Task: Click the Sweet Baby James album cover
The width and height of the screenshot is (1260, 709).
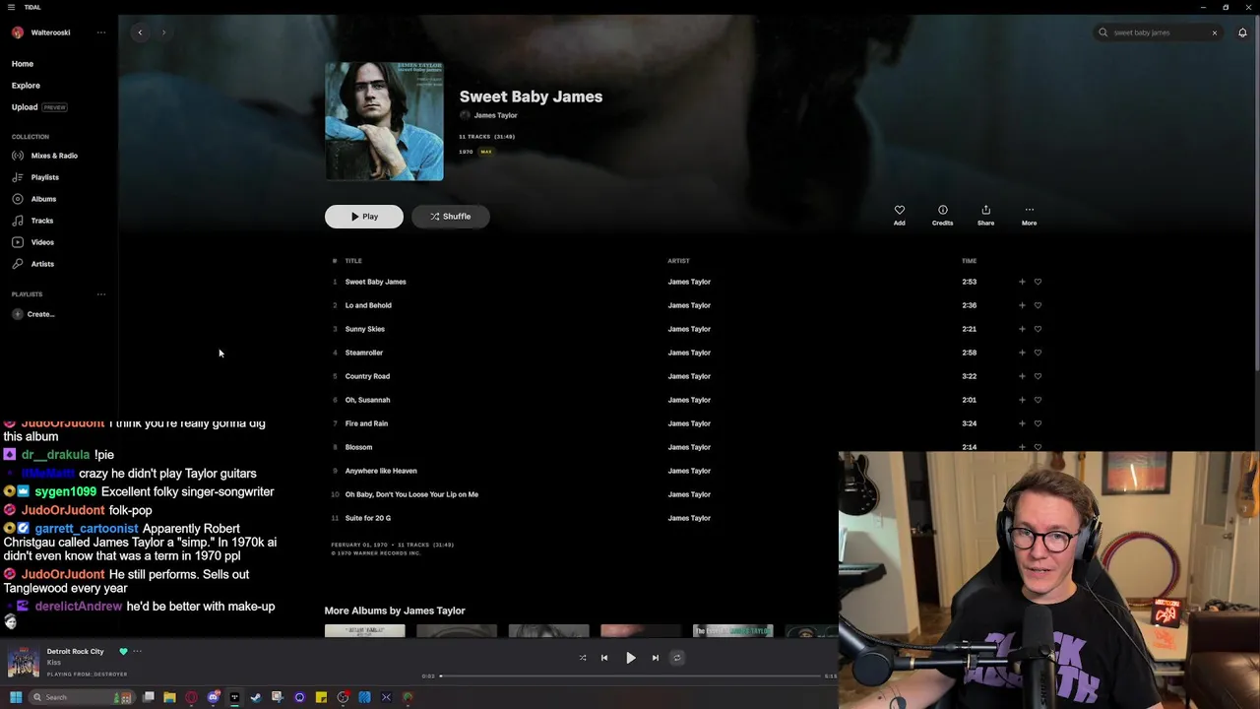Action: 384,121
